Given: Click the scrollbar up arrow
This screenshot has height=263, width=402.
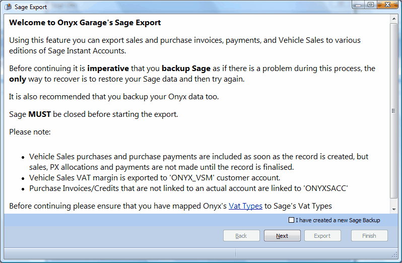Looking at the screenshot, I should 394,19.
